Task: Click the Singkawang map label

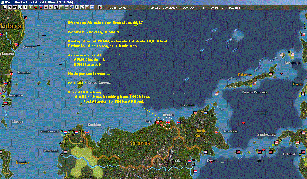Action: (x=50, y=131)
